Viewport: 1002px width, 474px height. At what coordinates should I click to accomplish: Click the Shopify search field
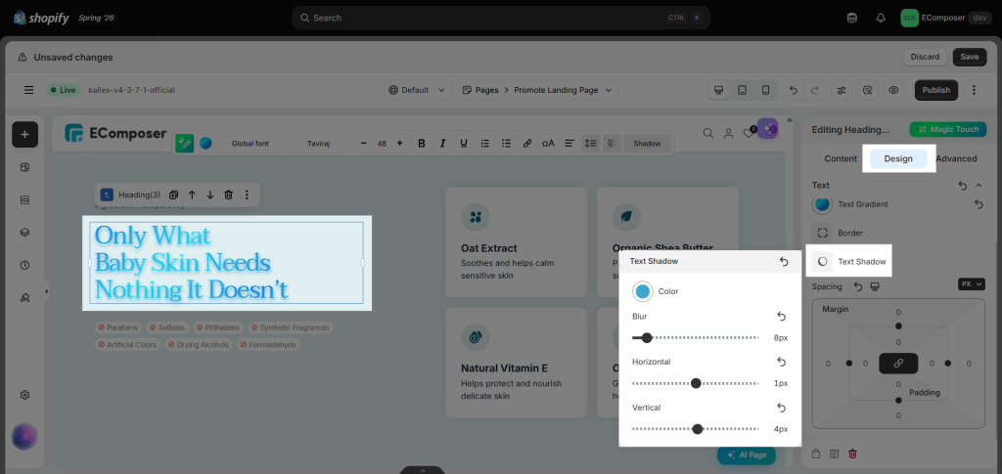coord(501,18)
